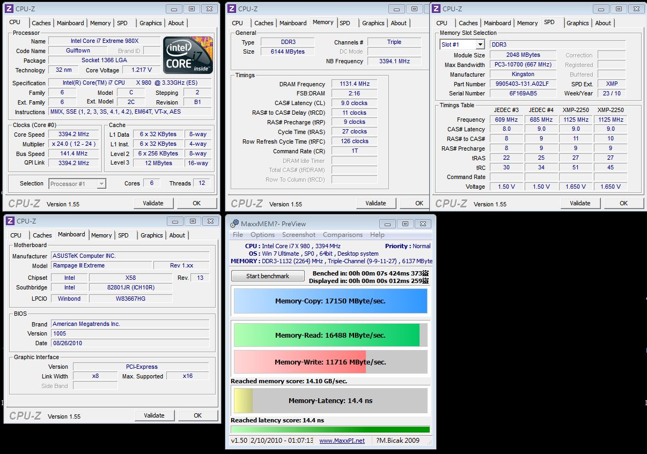Click the Model field Rampage III Extreme

click(x=101, y=266)
